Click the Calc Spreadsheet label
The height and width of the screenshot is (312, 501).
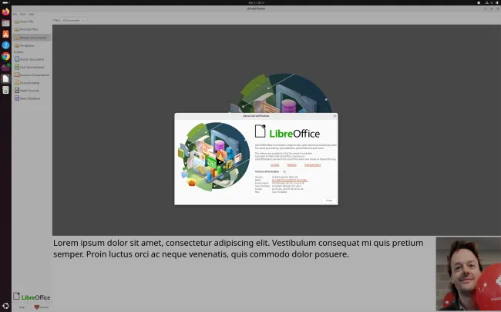click(32, 68)
